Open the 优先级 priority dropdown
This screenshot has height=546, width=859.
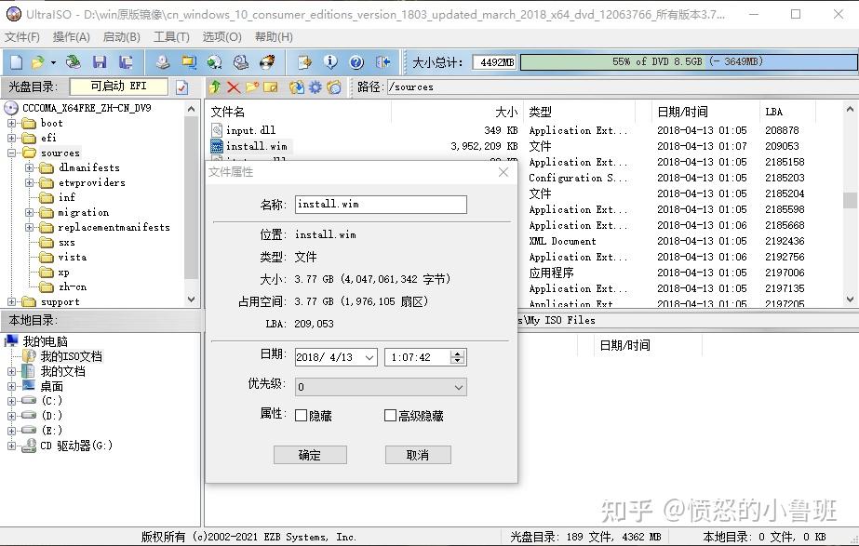tap(459, 387)
